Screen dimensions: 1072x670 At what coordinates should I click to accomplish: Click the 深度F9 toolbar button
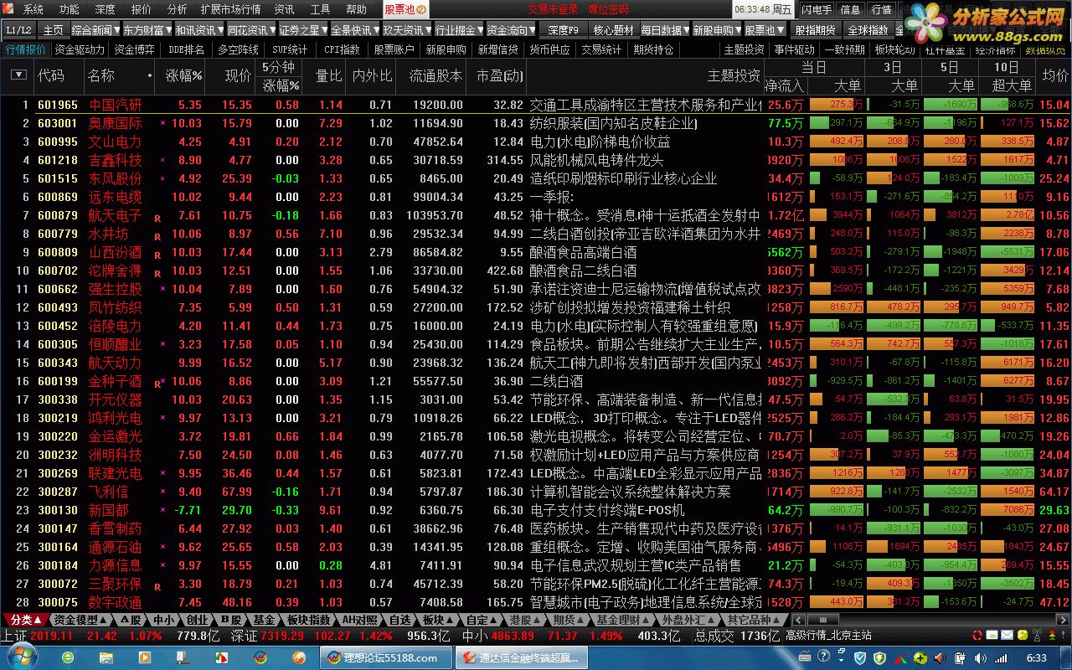(x=564, y=30)
